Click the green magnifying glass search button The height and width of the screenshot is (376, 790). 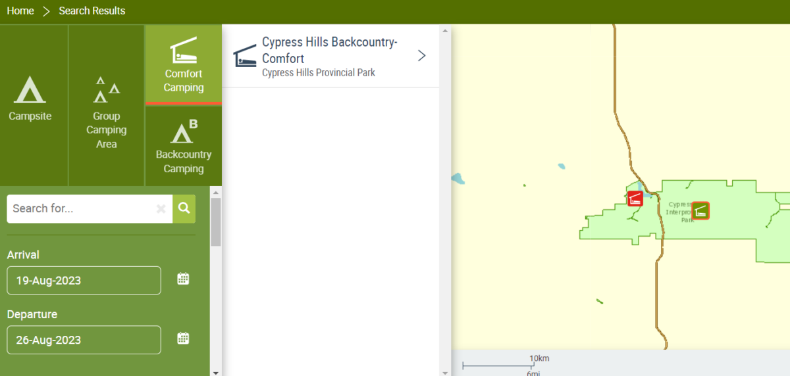point(184,208)
